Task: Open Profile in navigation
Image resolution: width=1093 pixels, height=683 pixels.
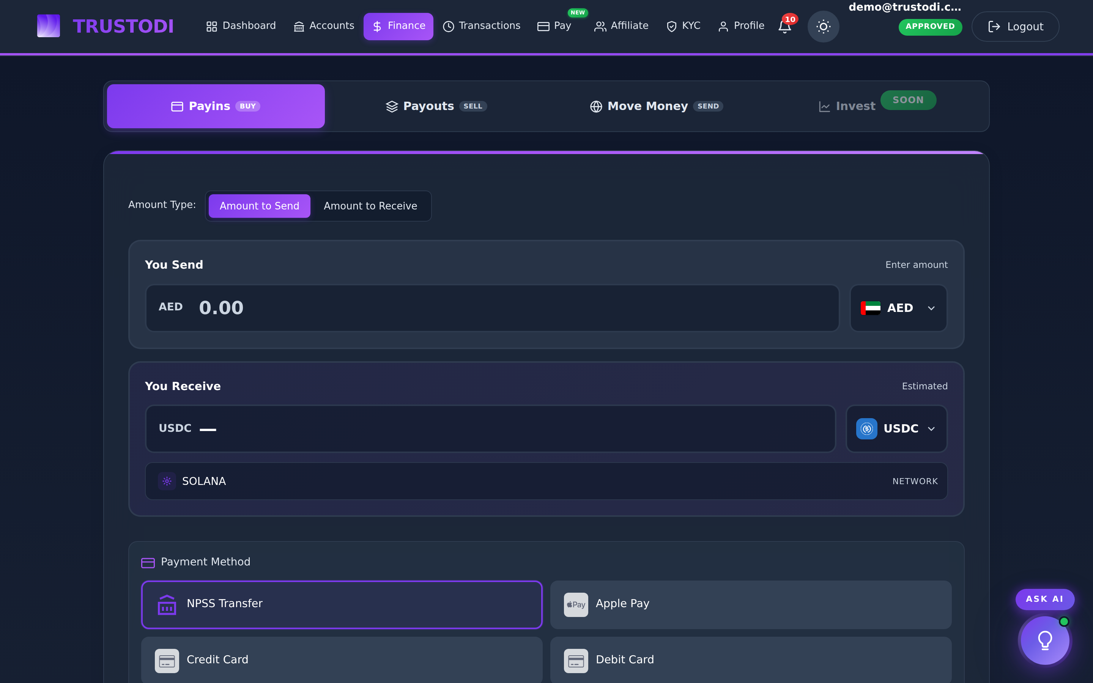Action: pos(741,26)
